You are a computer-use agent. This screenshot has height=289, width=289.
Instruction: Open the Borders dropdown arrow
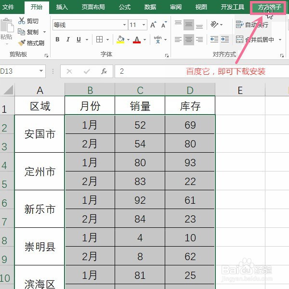[107, 39]
